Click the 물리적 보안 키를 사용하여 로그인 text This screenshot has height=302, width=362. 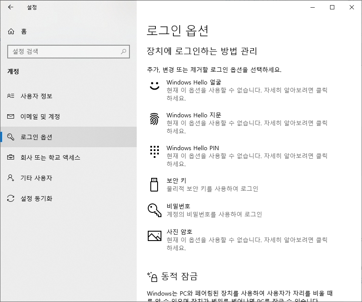pyautogui.click(x=213, y=189)
